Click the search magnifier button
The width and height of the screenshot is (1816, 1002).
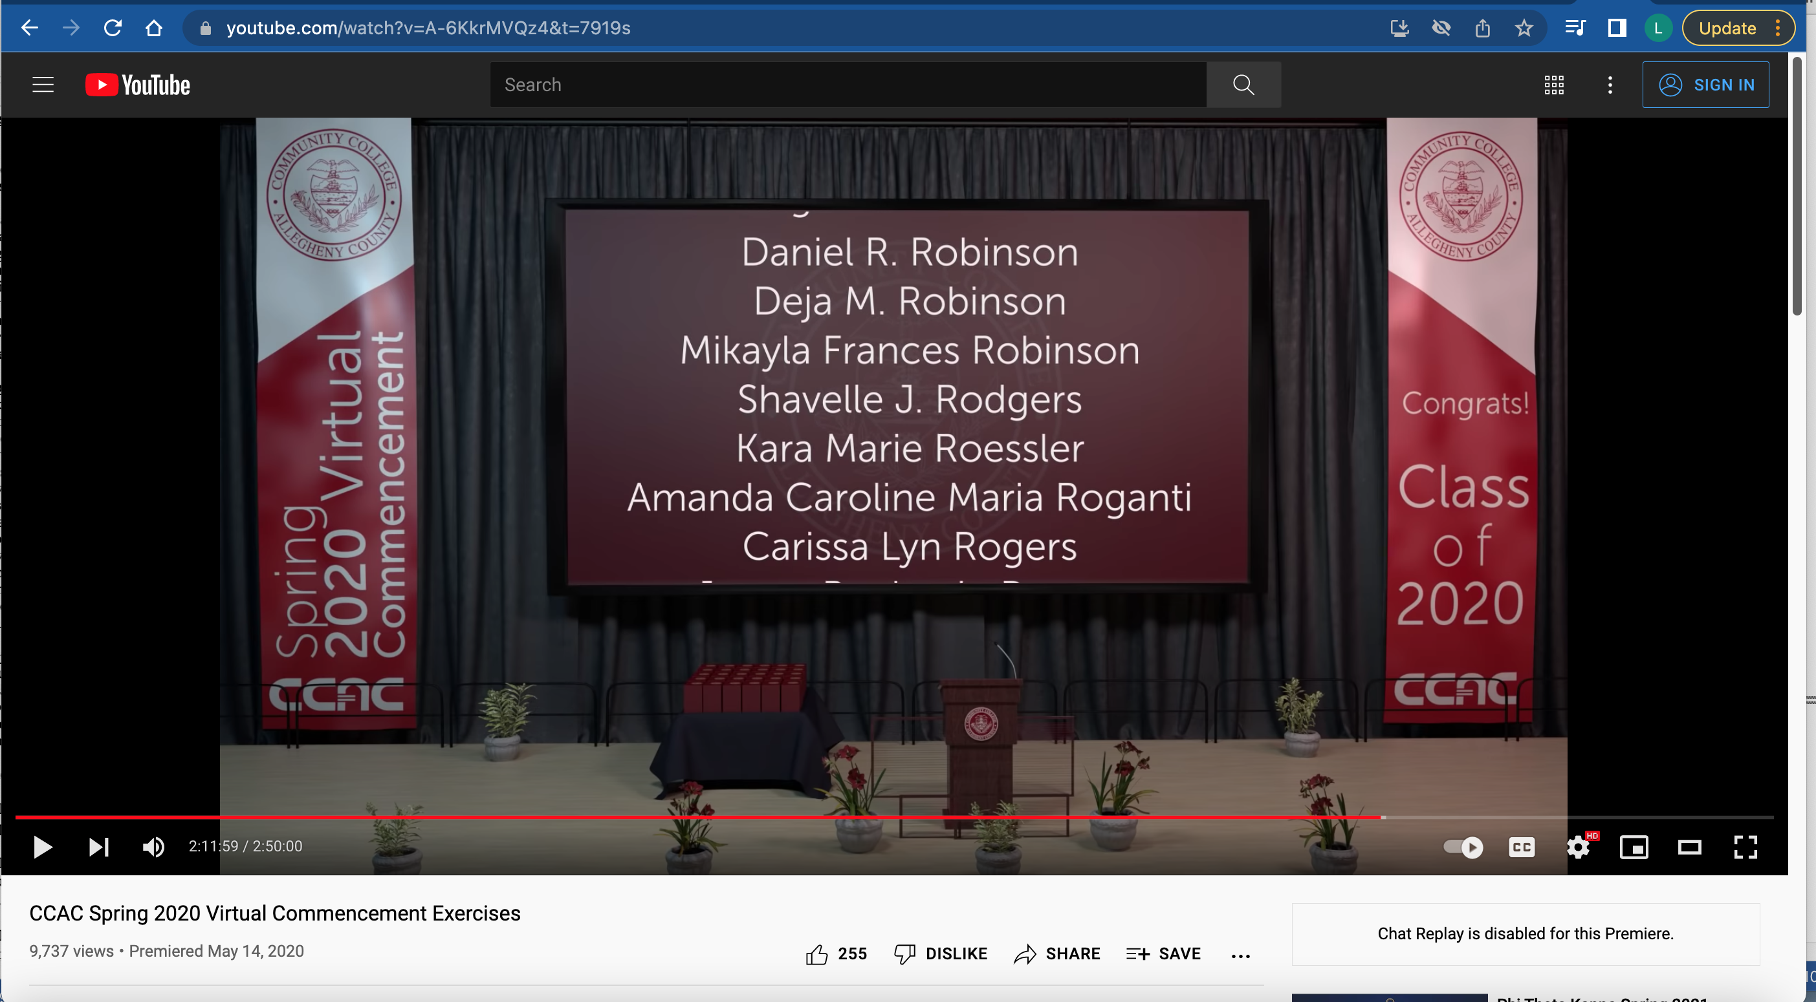tap(1243, 85)
